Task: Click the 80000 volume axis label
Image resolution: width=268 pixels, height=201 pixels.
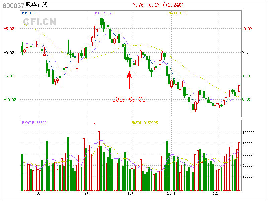Action: [x=247, y=144]
